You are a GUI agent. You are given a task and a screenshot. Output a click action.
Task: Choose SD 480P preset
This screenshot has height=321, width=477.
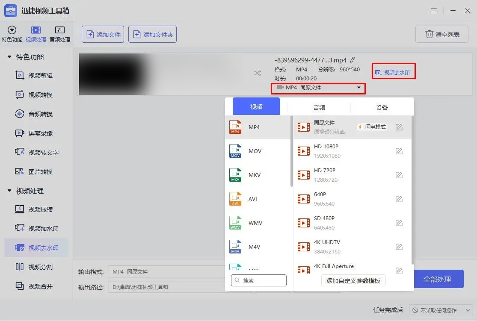tap(352, 223)
